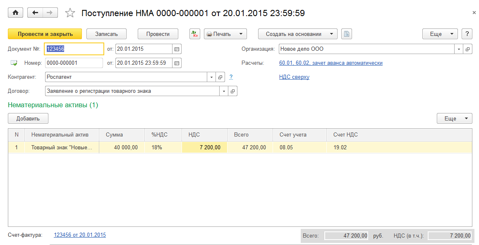The width and height of the screenshot is (479, 245).
Task: Select the 19.02 VAT account cell
Action: point(399,148)
